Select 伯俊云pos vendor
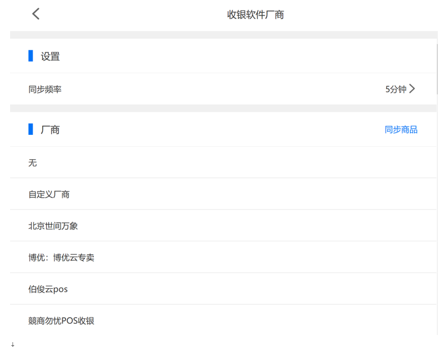 pyautogui.click(x=223, y=289)
